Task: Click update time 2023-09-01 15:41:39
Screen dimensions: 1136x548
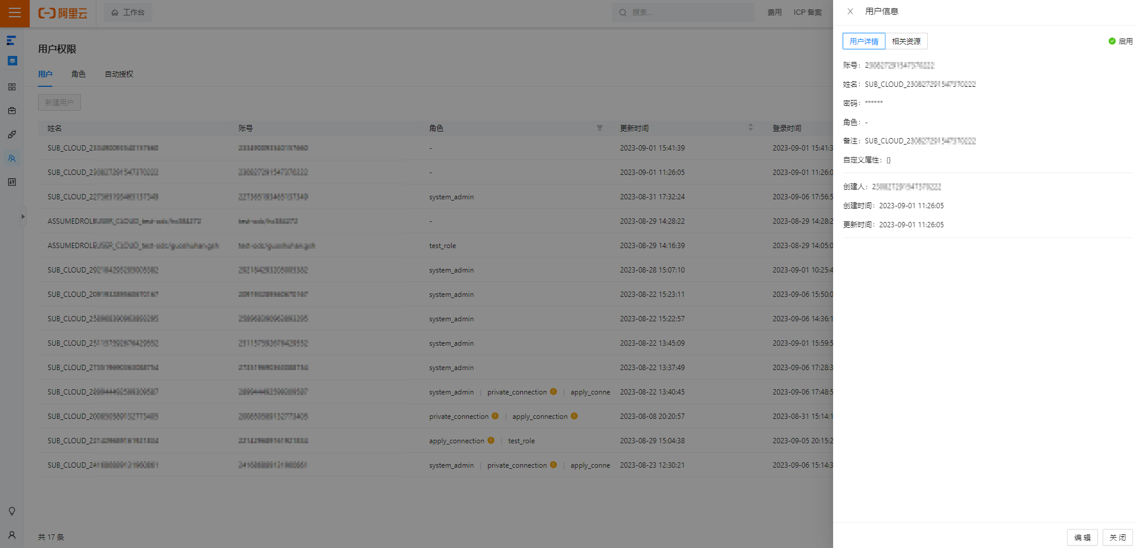Action: click(x=652, y=148)
